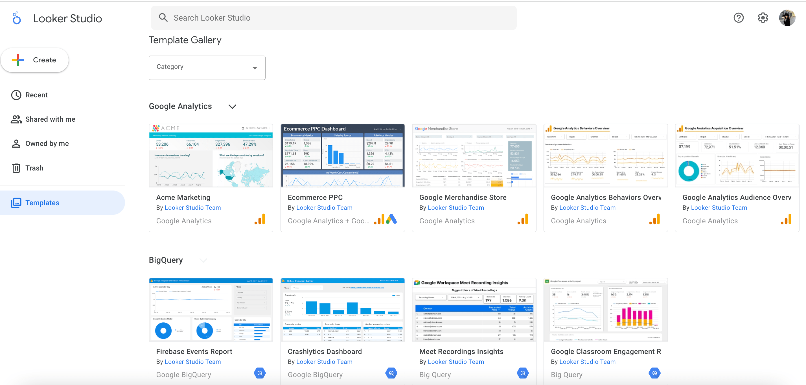Screen dimensions: 806x385
Task: Click the Google Analytics Behaviors Overview title
Action: (606, 197)
